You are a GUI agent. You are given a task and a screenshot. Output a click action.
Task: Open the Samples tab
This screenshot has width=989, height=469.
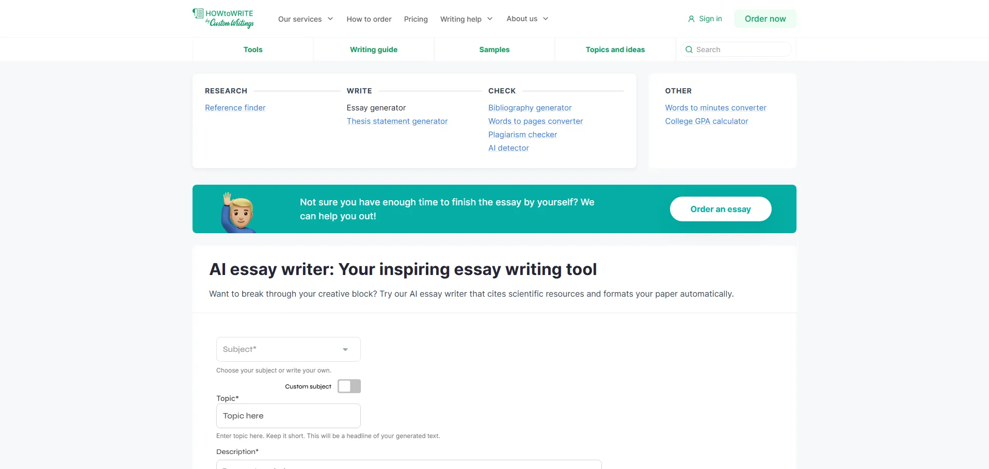(x=494, y=50)
